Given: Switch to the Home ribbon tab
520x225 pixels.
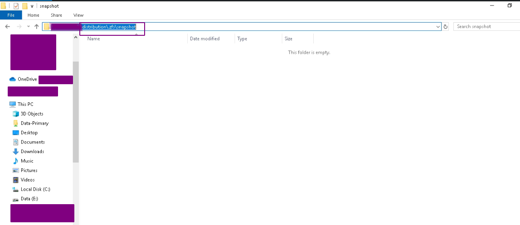Looking at the screenshot, I should pyautogui.click(x=34, y=15).
